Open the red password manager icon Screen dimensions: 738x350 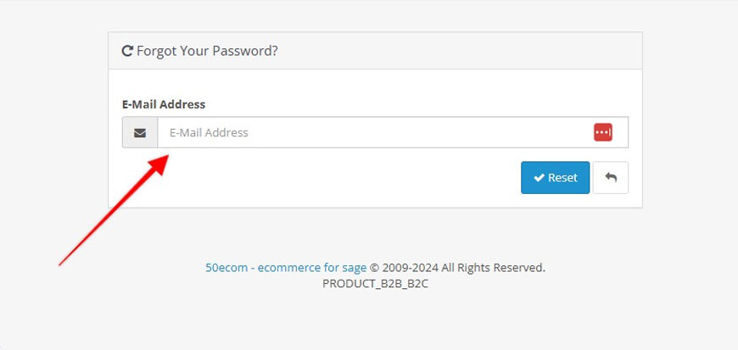point(603,133)
